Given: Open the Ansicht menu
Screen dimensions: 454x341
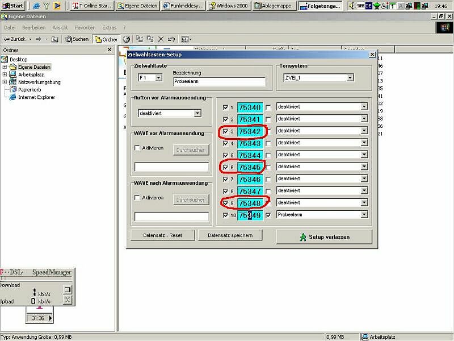Looking at the screenshot, I should pyautogui.click(x=60, y=27).
